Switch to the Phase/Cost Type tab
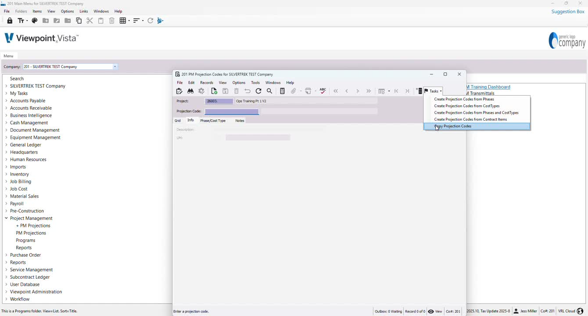 pos(213,121)
